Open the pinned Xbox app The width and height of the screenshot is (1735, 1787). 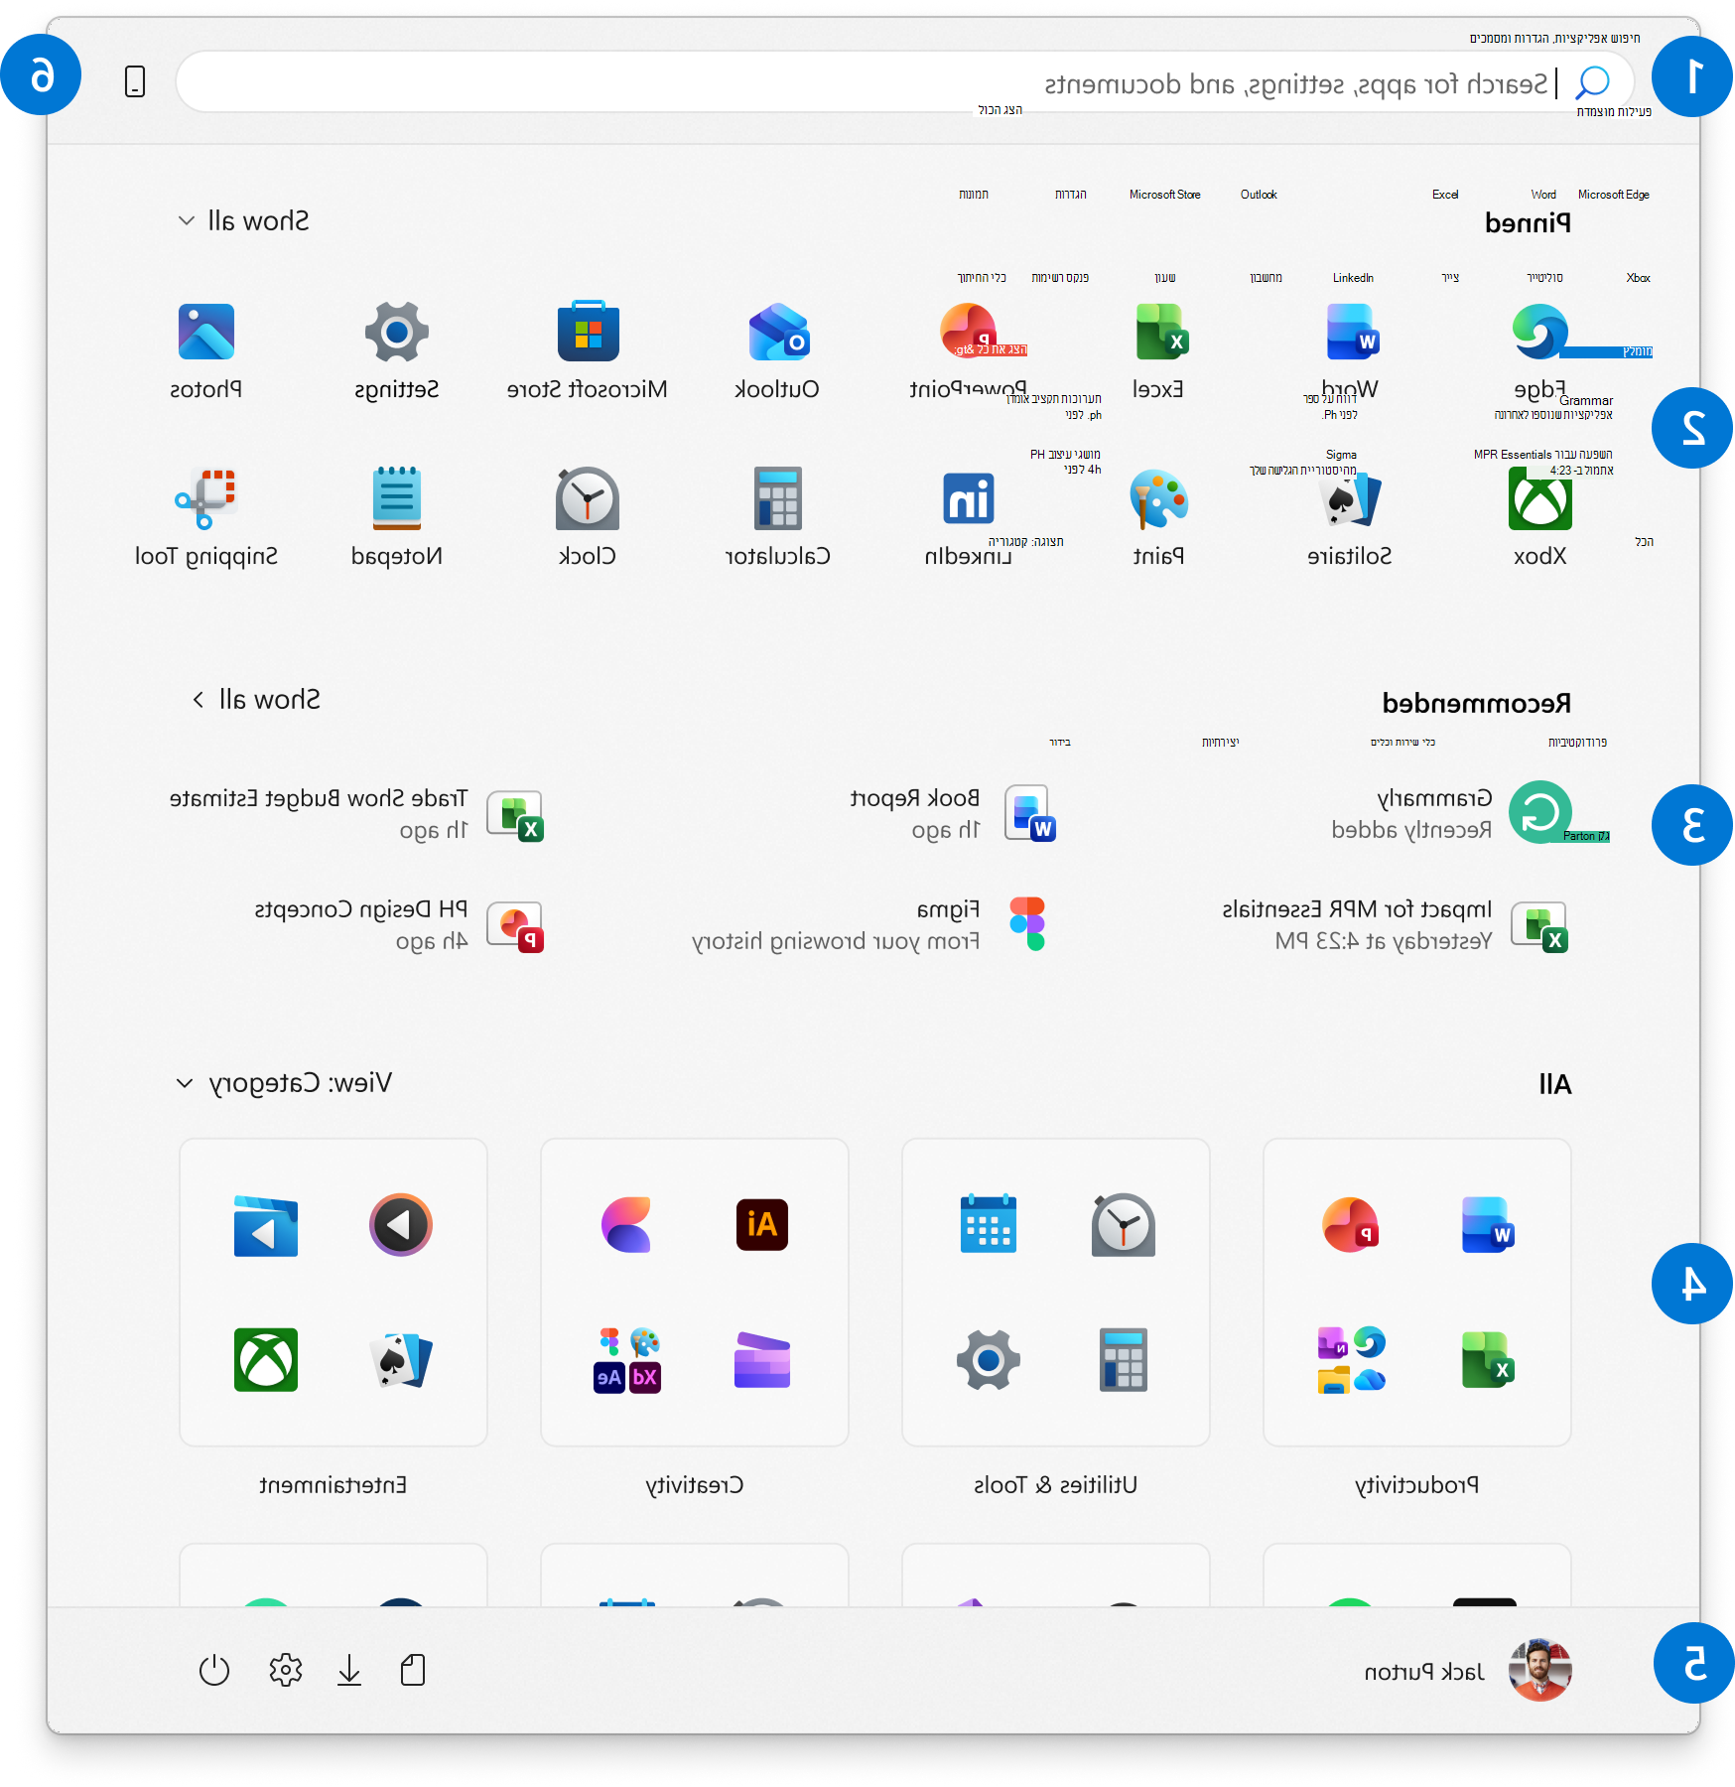coord(1540,518)
